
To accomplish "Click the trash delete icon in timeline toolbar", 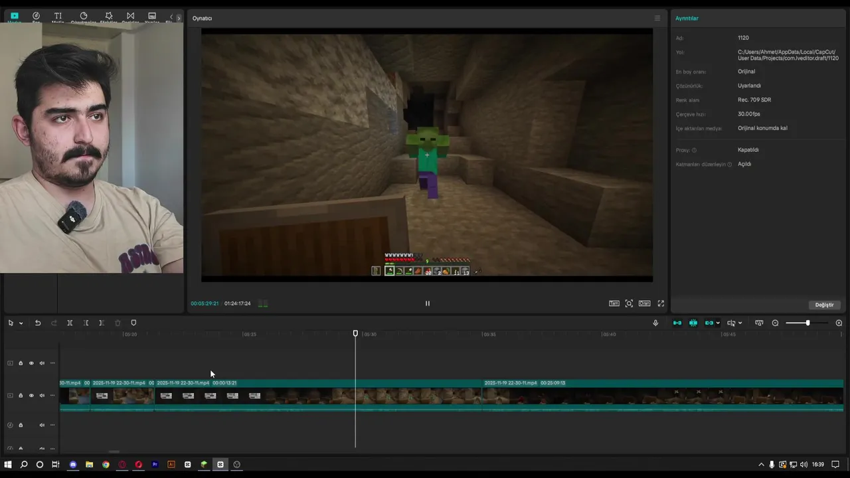I will pyautogui.click(x=118, y=323).
